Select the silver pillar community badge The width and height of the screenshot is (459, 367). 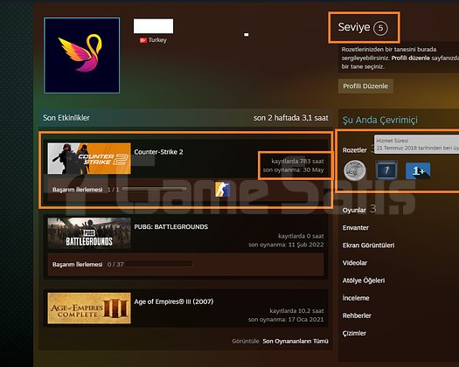pyautogui.click(x=354, y=170)
